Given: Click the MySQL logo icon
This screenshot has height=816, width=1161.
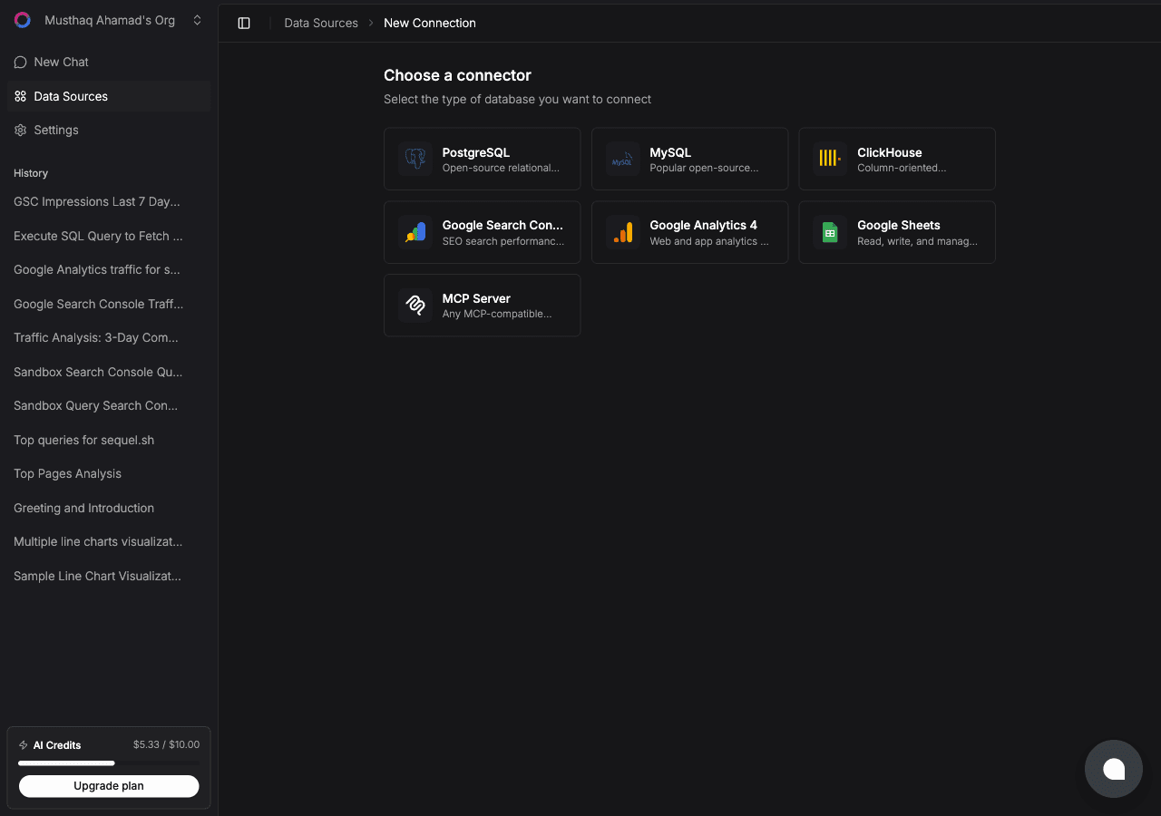Looking at the screenshot, I should pyautogui.click(x=622, y=159).
